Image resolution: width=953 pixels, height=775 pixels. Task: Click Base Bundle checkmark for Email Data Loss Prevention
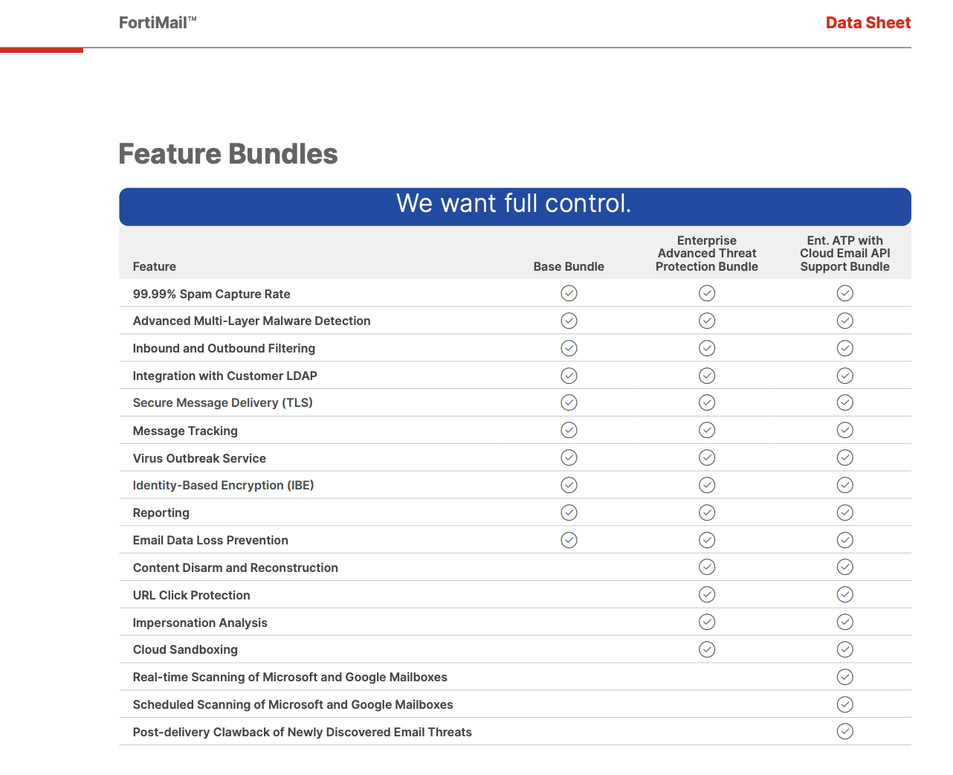(569, 540)
